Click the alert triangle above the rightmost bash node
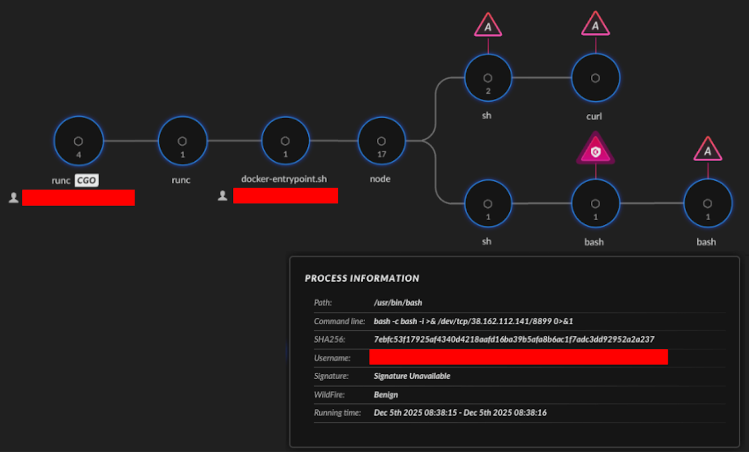The width and height of the screenshot is (749, 452). 707,151
